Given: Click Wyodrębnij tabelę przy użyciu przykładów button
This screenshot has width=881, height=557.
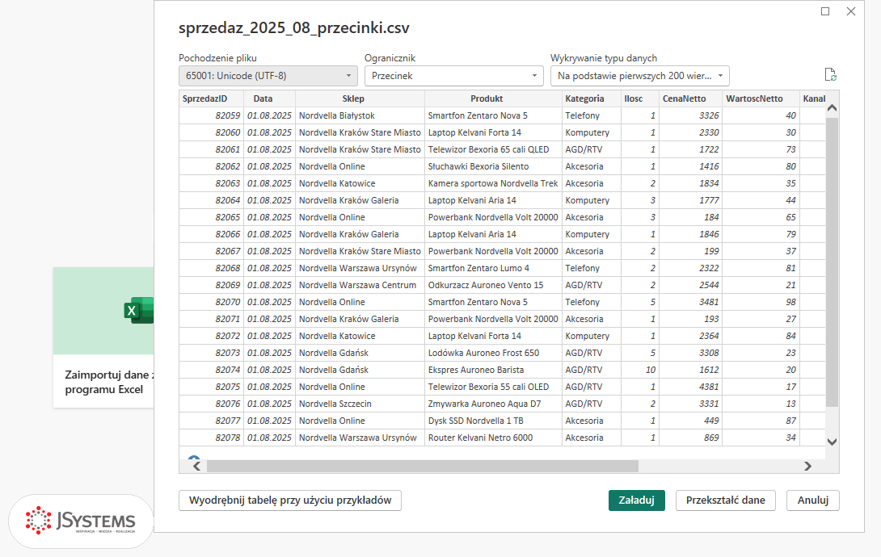Looking at the screenshot, I should (x=290, y=500).
